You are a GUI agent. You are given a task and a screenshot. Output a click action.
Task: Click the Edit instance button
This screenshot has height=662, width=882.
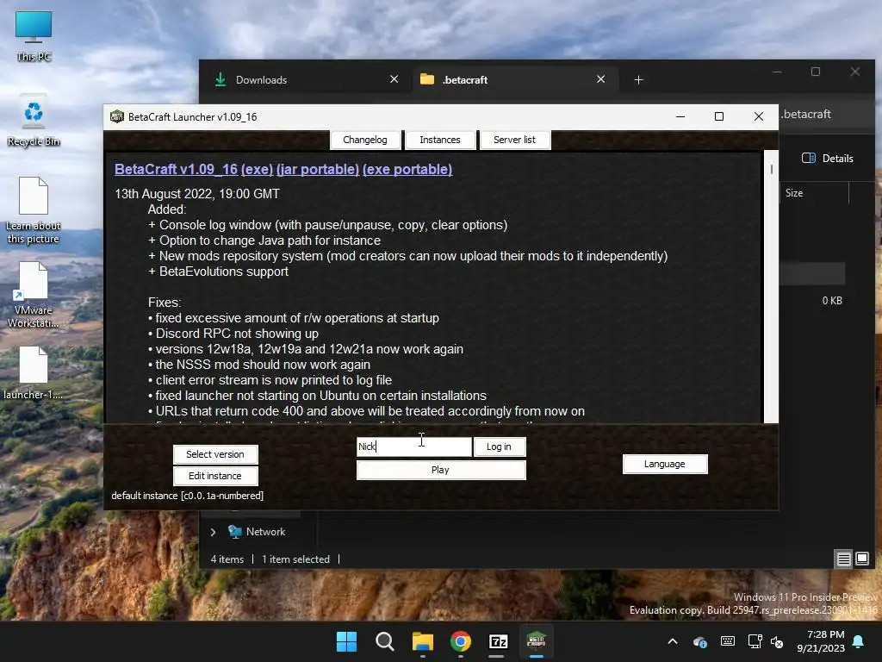(215, 476)
